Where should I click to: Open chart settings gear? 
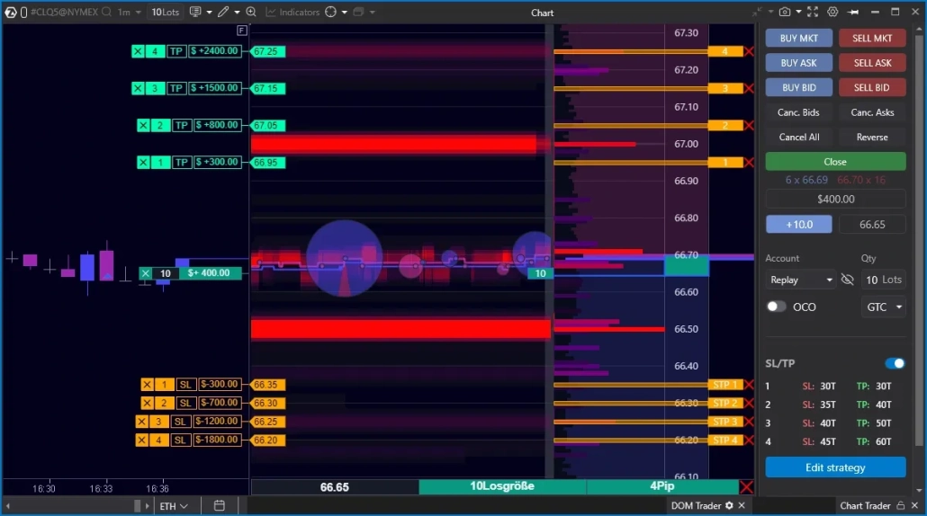point(832,12)
